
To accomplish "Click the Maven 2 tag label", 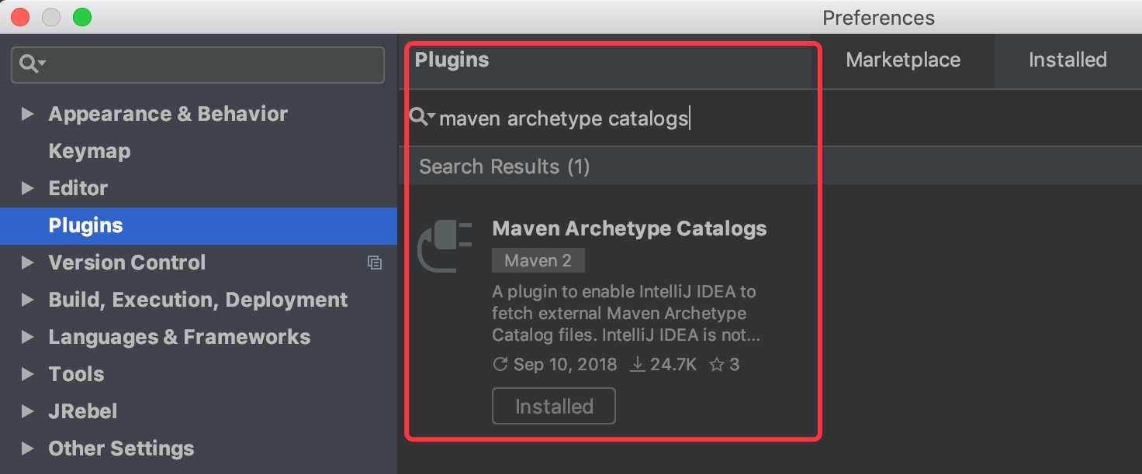I will 538,261.
